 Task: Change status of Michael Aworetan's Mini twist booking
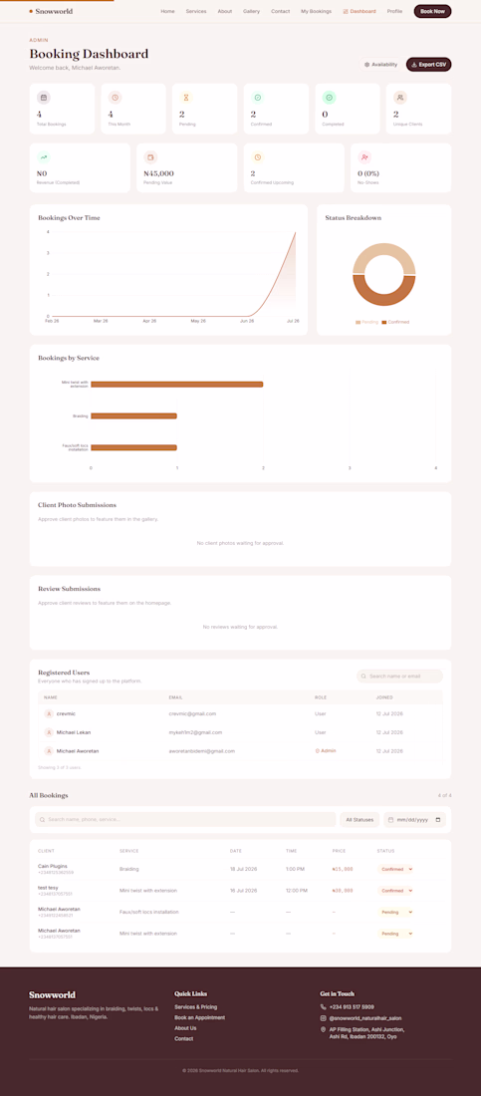click(395, 934)
